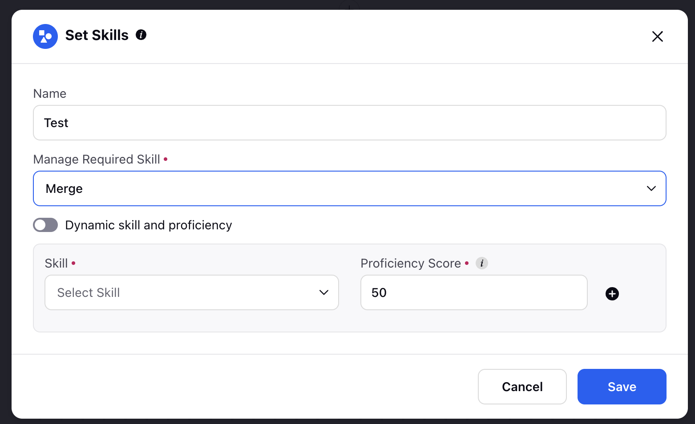Click the Name field label
The height and width of the screenshot is (424, 695).
click(50, 94)
